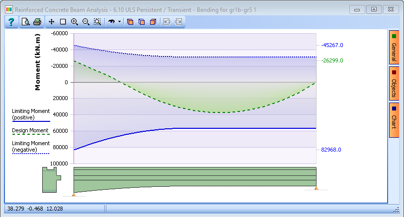Click the 82968.0 value label
Screen dimensions: 404x217
tap(331, 150)
